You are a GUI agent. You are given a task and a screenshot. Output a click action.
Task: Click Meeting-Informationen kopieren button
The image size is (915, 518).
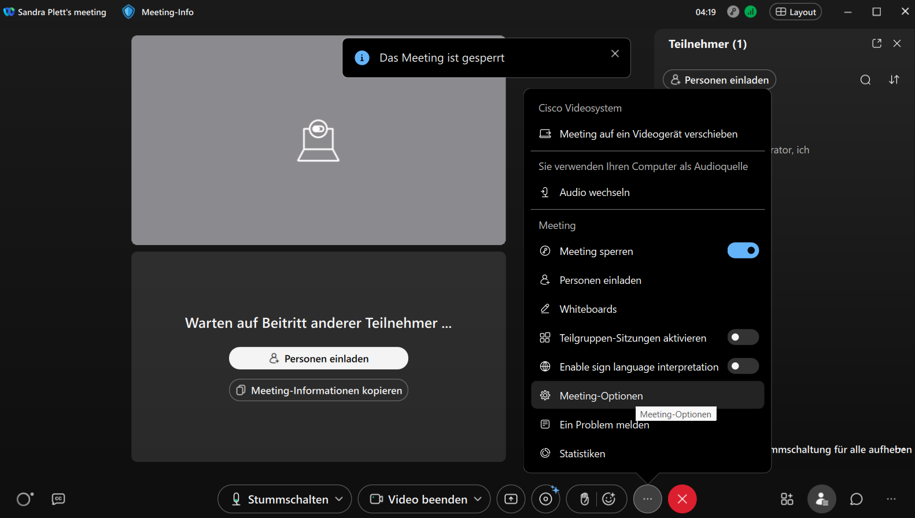click(319, 390)
